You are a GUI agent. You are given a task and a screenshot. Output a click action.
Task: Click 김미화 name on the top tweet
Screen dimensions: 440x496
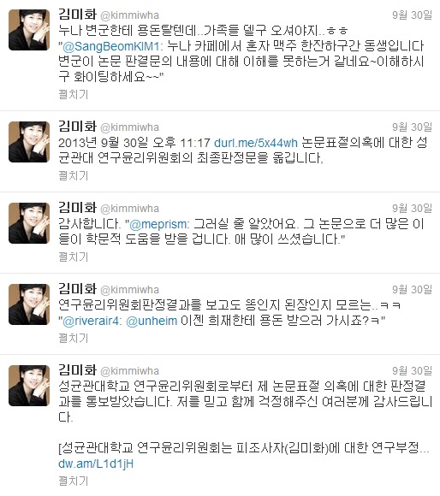tap(78, 15)
